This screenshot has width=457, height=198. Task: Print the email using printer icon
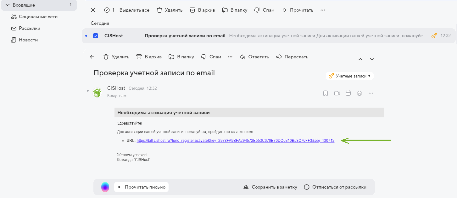(x=359, y=93)
